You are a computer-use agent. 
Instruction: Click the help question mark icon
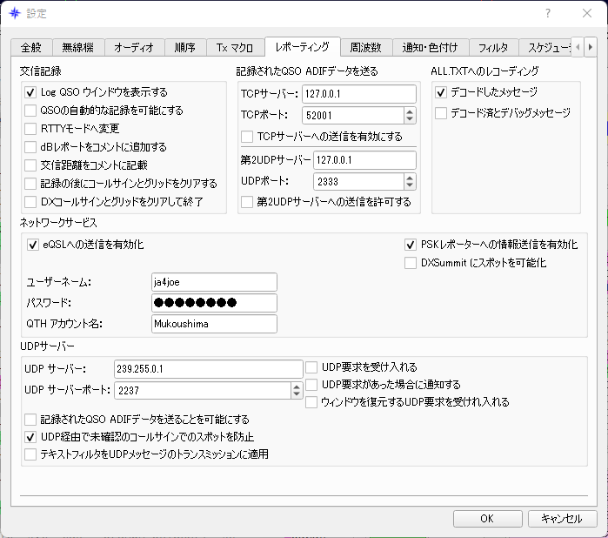coord(547,14)
